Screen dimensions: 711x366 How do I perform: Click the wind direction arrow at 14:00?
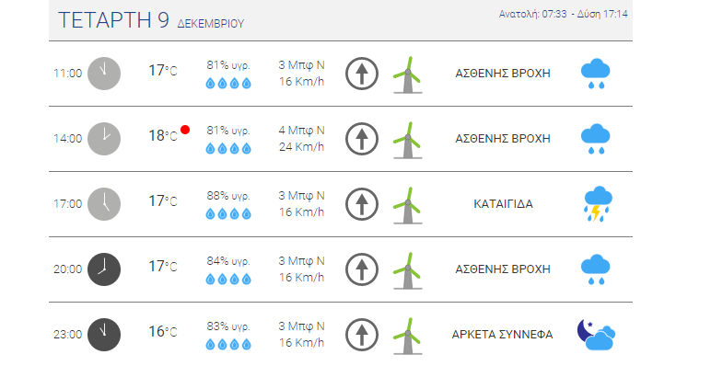tap(361, 139)
